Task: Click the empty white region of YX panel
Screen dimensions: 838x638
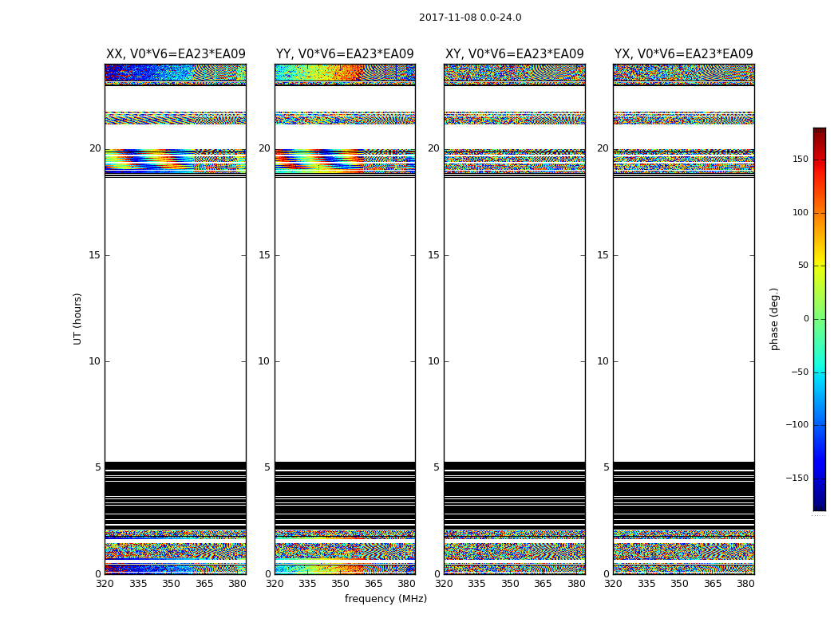Action: click(x=683, y=319)
